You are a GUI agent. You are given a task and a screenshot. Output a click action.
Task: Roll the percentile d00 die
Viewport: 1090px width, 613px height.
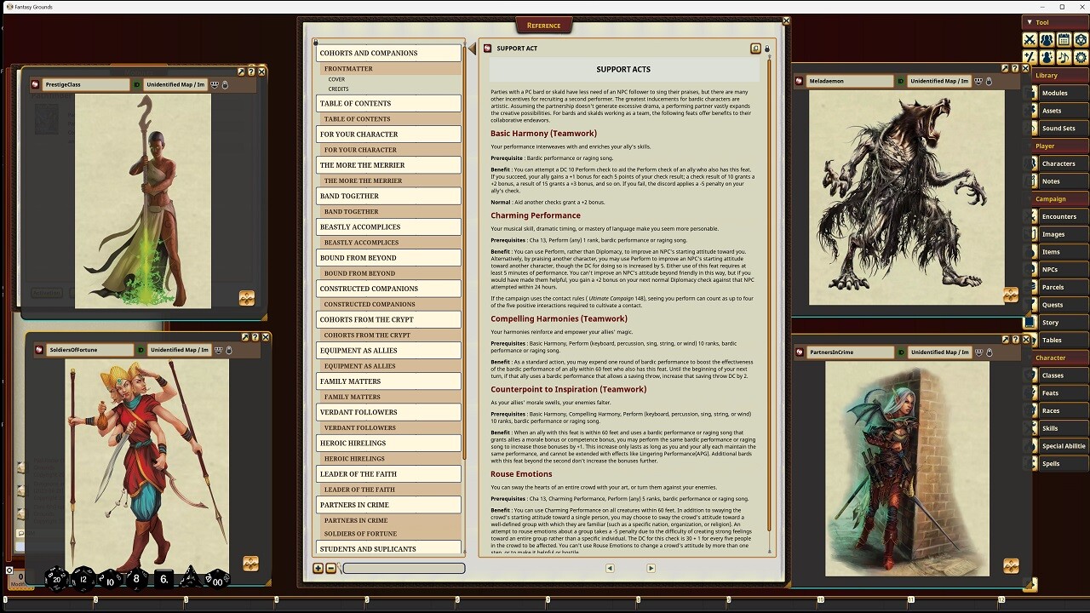coord(217,581)
